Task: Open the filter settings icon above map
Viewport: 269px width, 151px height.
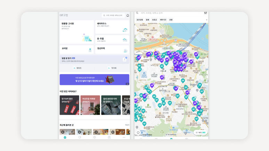Action: (x=205, y=13)
